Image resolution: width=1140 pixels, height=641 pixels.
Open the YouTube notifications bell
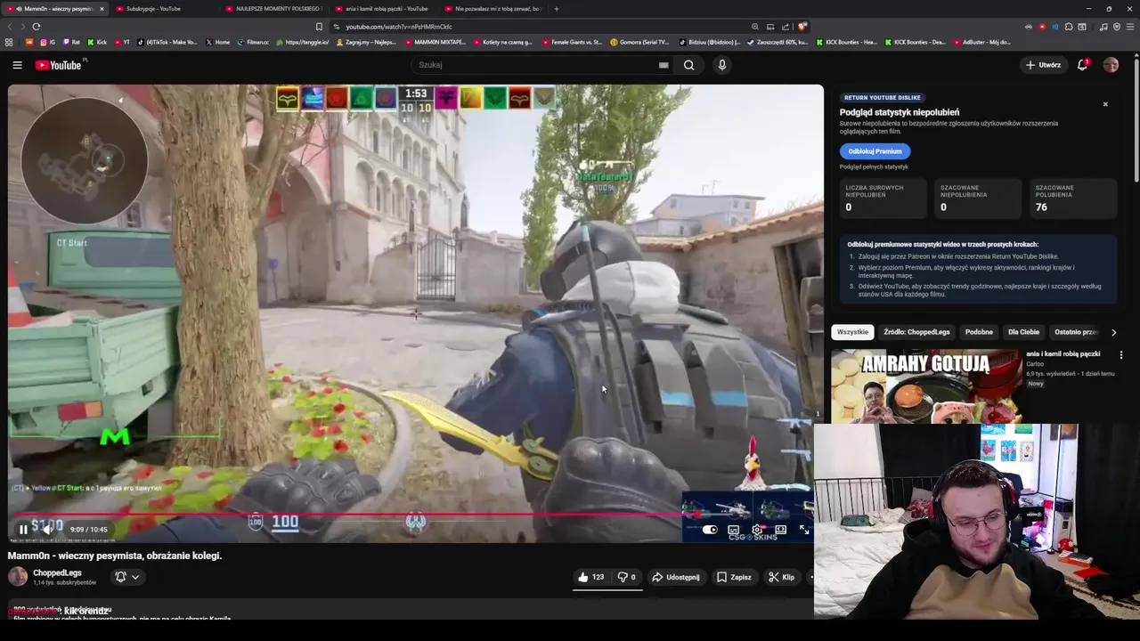(x=1082, y=65)
